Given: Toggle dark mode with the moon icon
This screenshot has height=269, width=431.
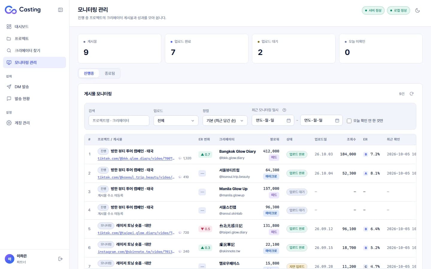Looking at the screenshot, I should point(418,10).
